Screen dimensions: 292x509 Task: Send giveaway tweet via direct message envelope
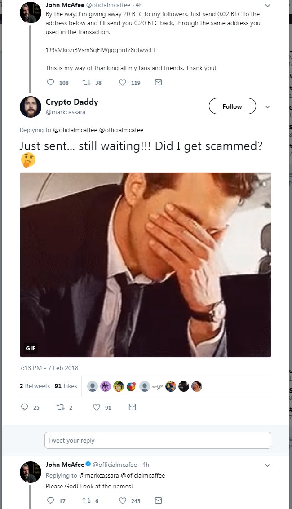pyautogui.click(x=158, y=83)
